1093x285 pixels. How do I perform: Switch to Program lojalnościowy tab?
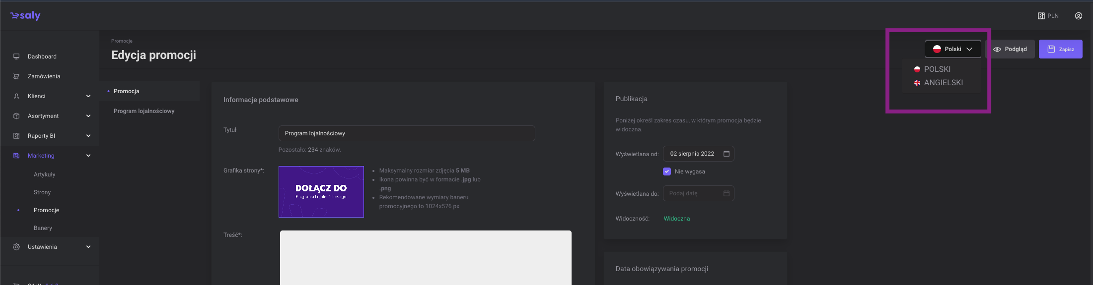click(144, 111)
